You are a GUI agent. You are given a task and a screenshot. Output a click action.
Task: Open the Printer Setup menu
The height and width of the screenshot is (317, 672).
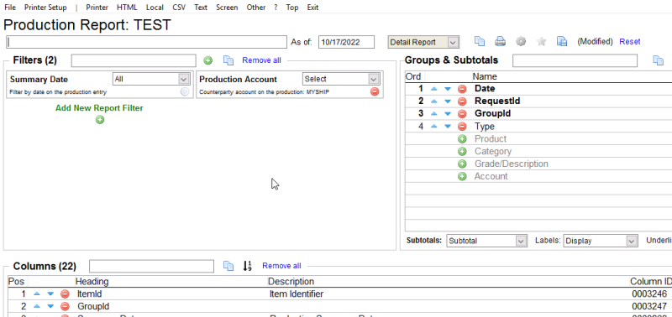45,8
